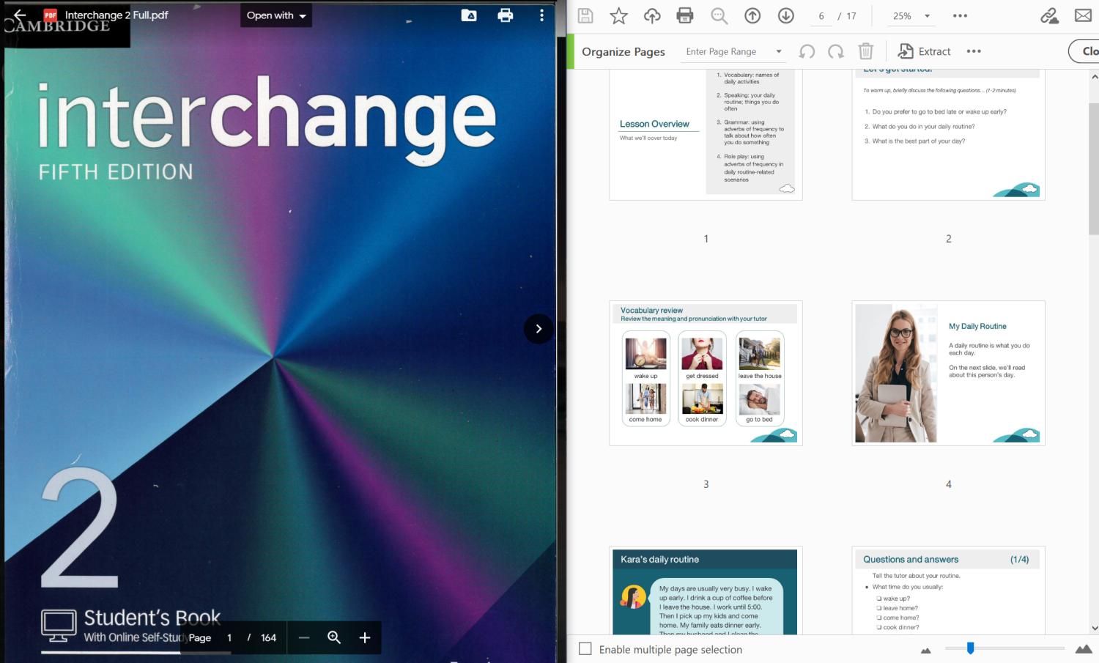Upload file to cloud in Acrobat toolbar
1099x663 pixels.
(x=652, y=16)
